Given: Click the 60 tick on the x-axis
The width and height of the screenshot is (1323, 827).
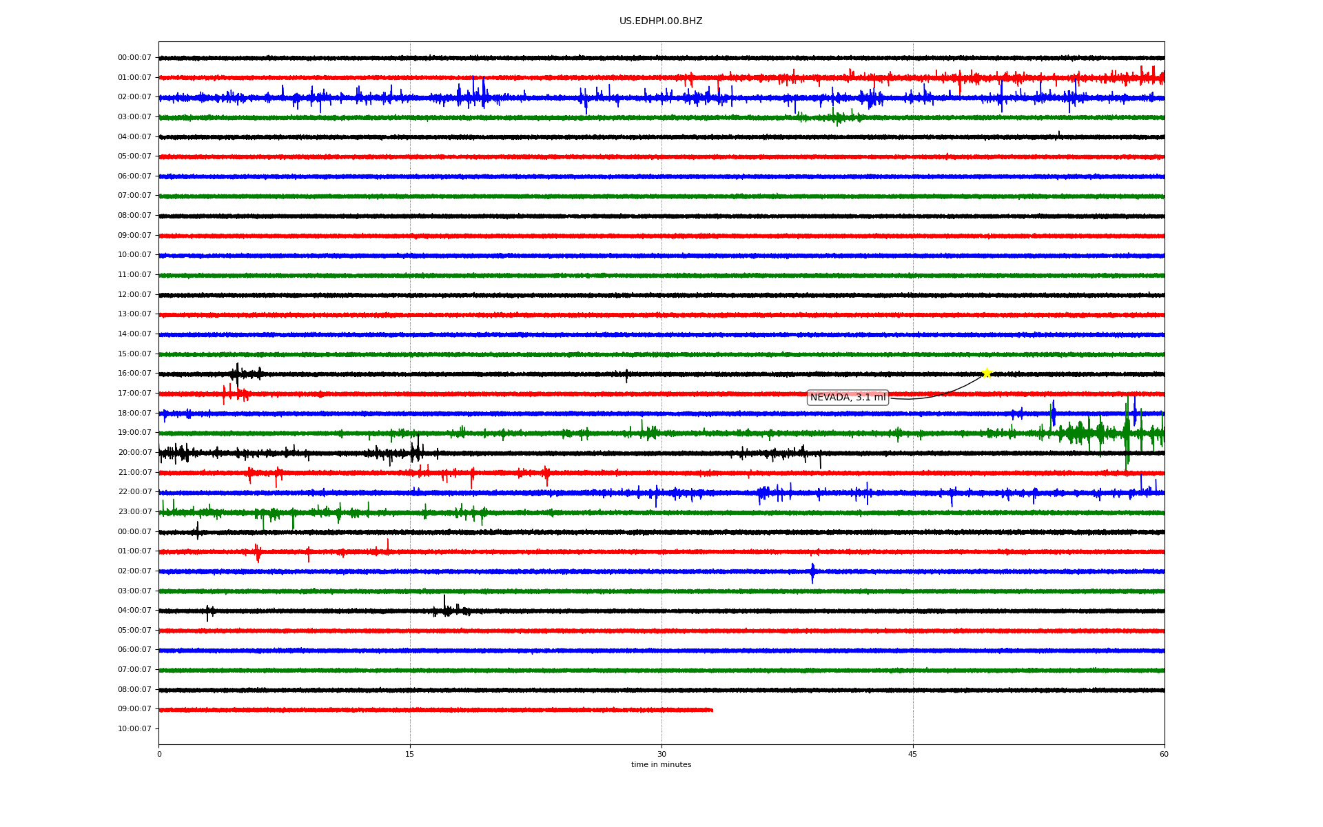Looking at the screenshot, I should coord(1164,754).
